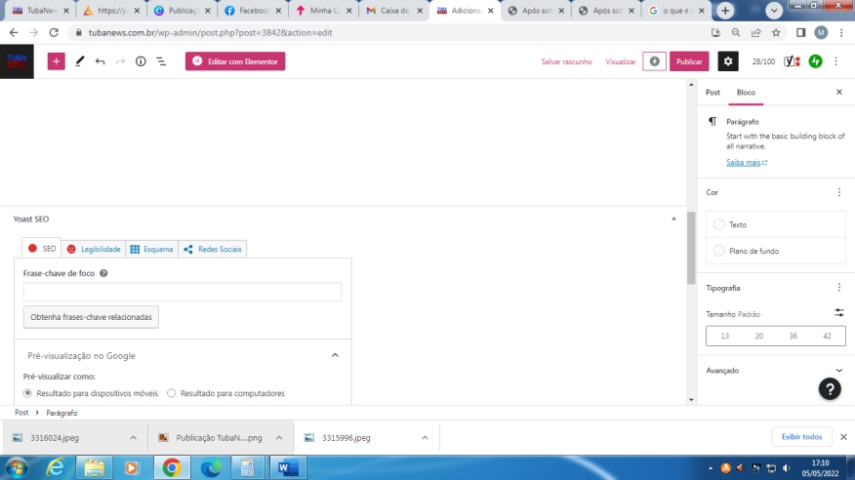Image resolution: width=855 pixels, height=480 pixels.
Task: Toggle custom typography size controls icon
Action: tap(838, 313)
